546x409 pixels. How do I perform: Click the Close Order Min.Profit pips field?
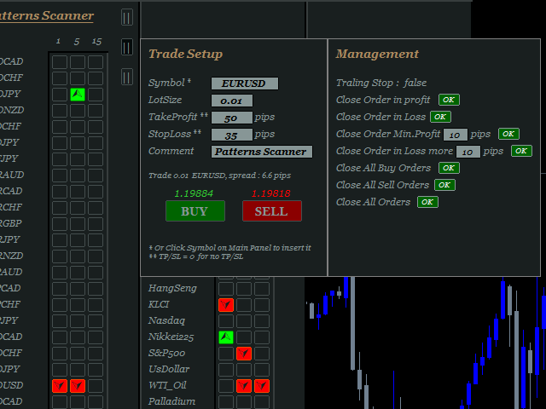tap(456, 135)
